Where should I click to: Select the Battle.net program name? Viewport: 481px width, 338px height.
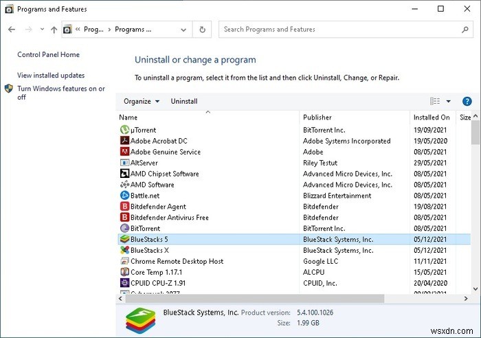(145, 196)
